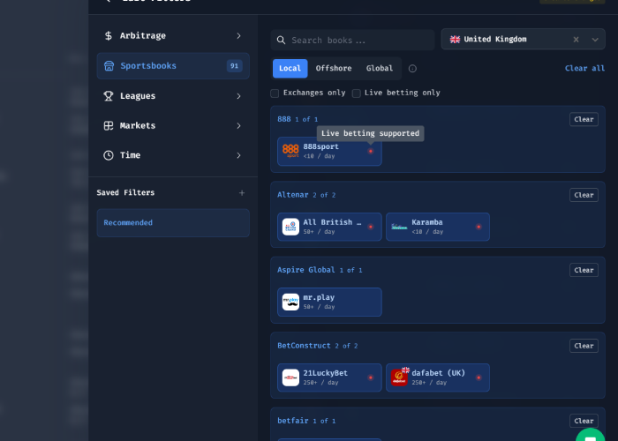Click the info icon beside Global

coord(412,69)
